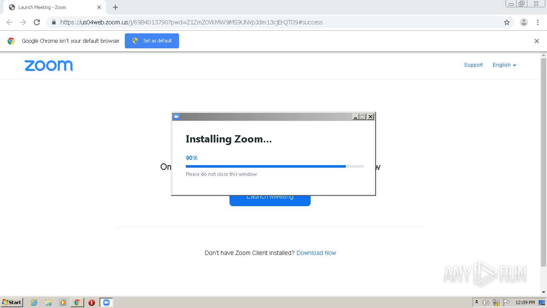Close the Launch Meeting tab
Viewport: 547px width, 308px height.
99,7
